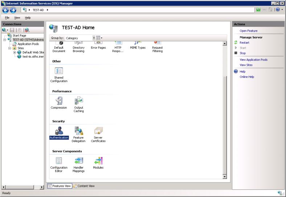Viewport: 286px width, 197px height.
Task: Open Output Caching feature
Action: tap(79, 101)
